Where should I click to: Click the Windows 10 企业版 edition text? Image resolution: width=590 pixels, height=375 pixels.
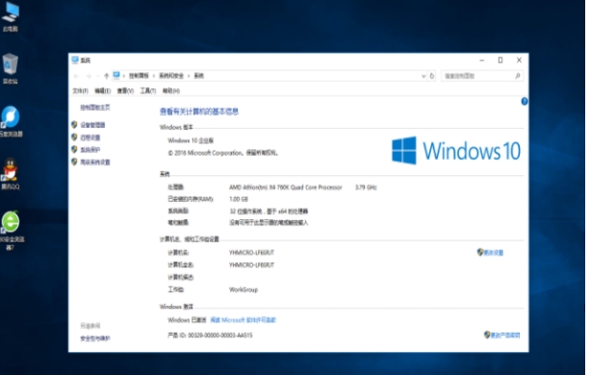coord(191,140)
